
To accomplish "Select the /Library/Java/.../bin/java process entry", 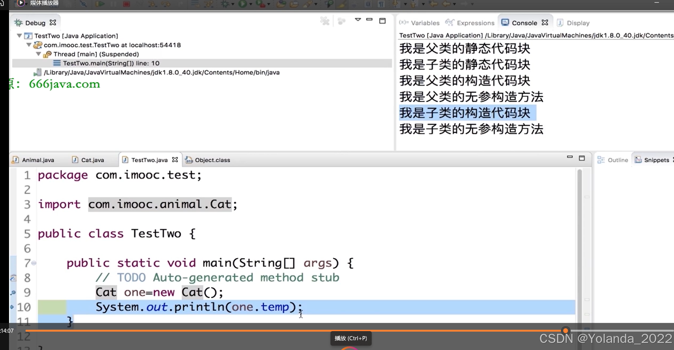I will click(x=162, y=72).
